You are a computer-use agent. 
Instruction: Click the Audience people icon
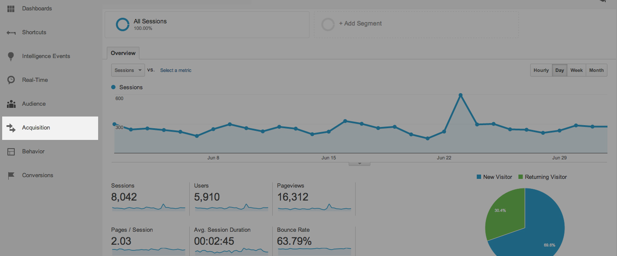[x=11, y=104]
